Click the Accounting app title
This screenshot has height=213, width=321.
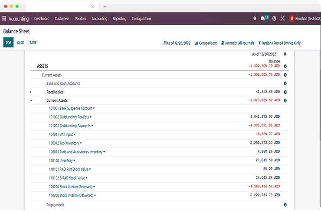pyautogui.click(x=19, y=19)
